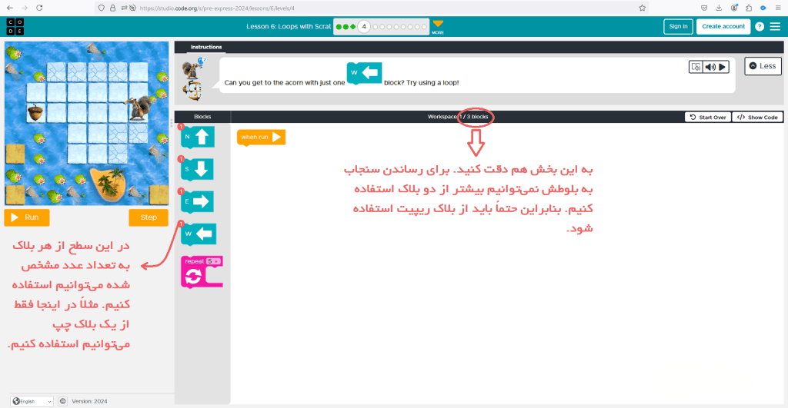Select the 'when run' block in workspace
Viewport: 788px width, 408px height.
(261, 138)
